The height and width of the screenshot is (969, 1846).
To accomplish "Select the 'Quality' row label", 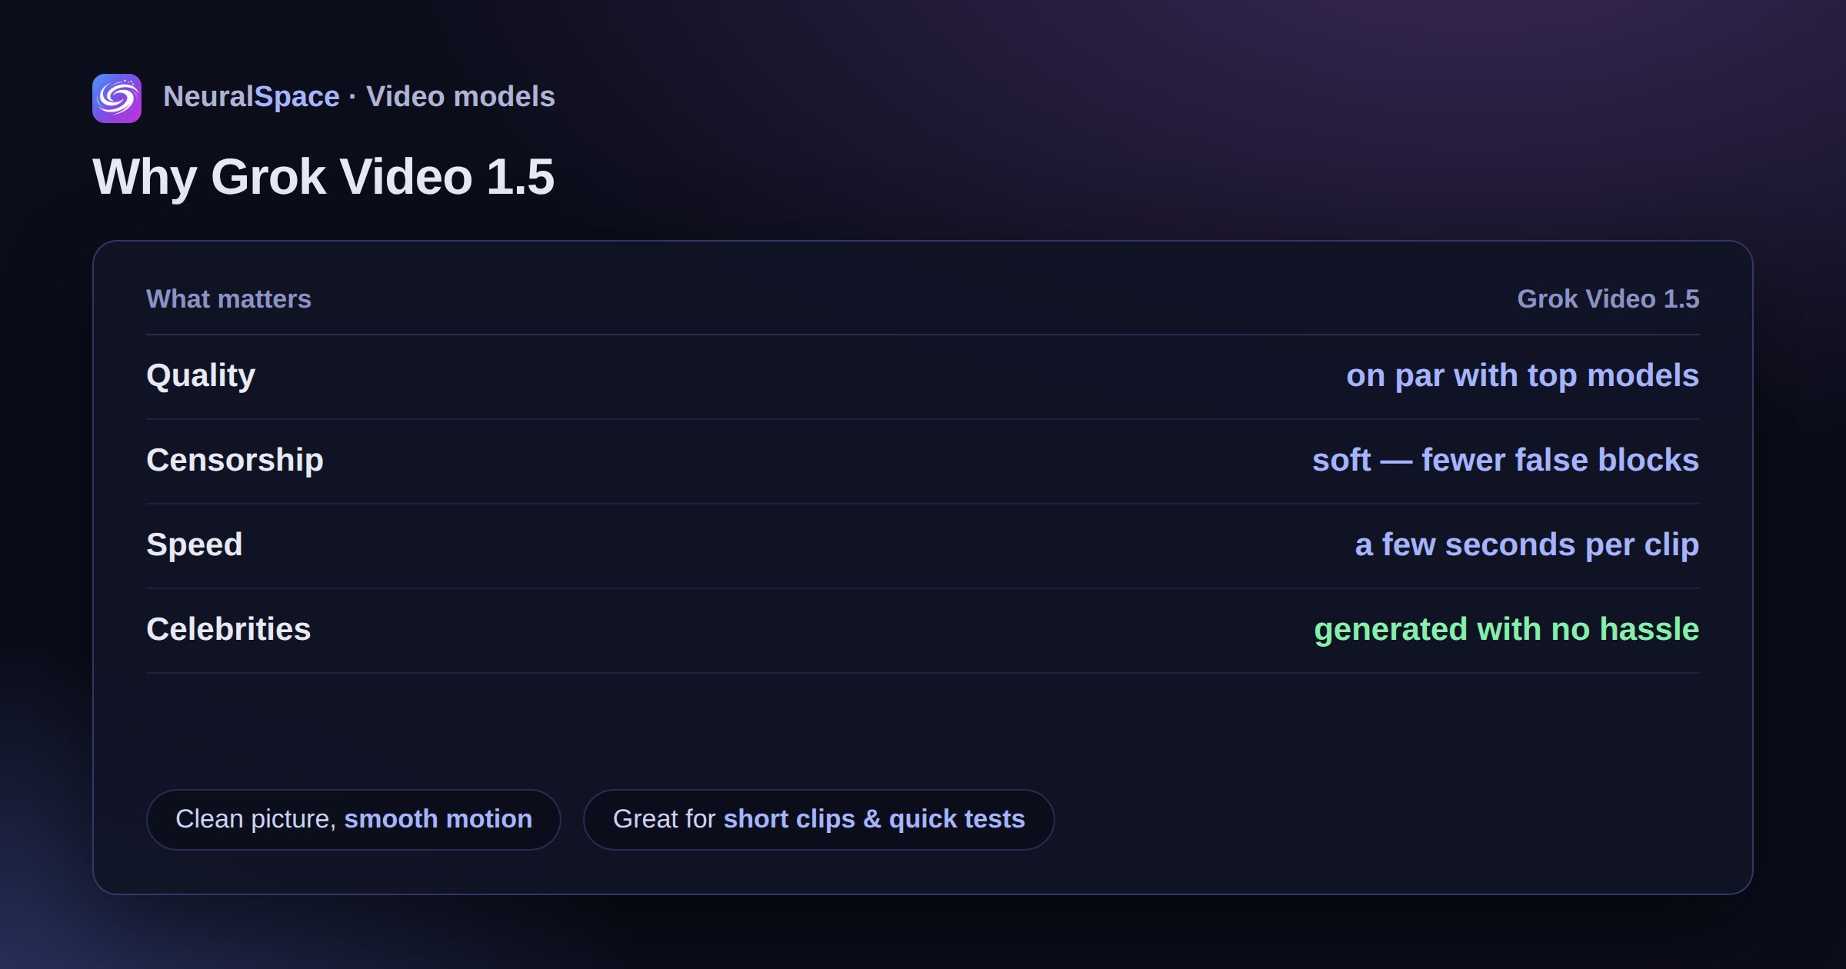I will click(201, 376).
